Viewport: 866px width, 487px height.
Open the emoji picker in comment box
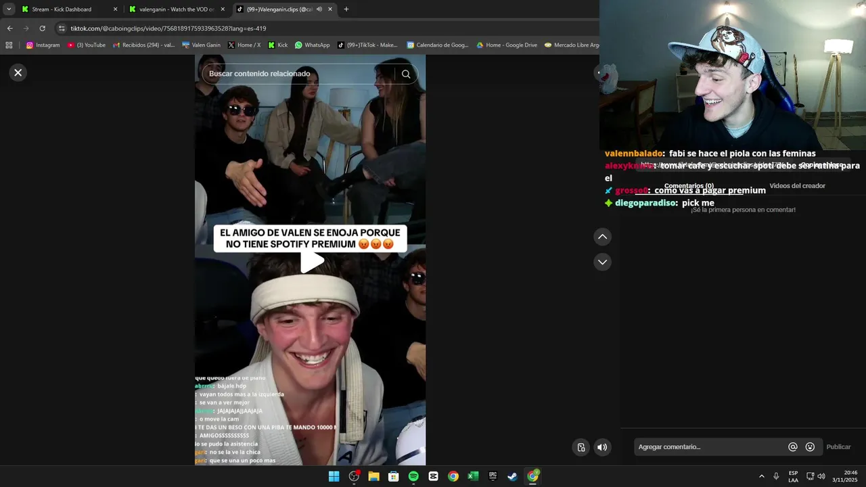pyautogui.click(x=810, y=447)
